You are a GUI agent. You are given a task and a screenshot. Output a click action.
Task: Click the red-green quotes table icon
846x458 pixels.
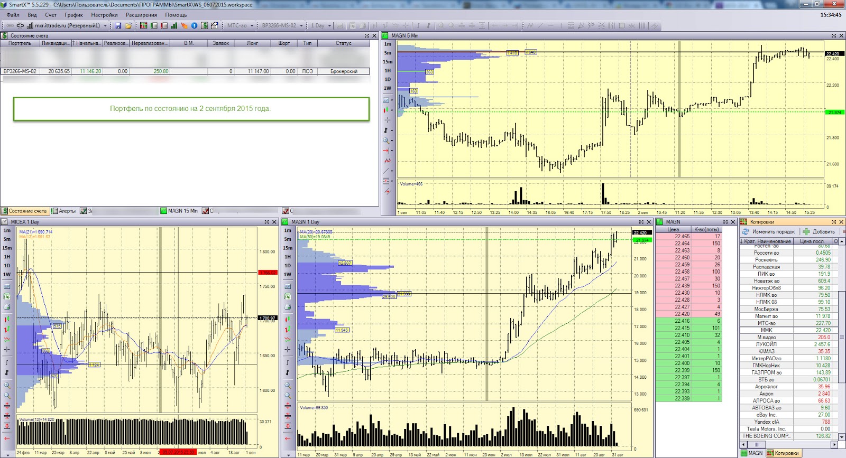[x=143, y=25]
